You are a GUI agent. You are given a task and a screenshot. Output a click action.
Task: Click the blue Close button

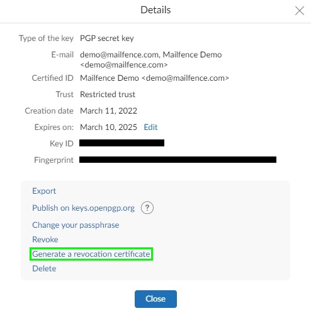[x=155, y=299]
